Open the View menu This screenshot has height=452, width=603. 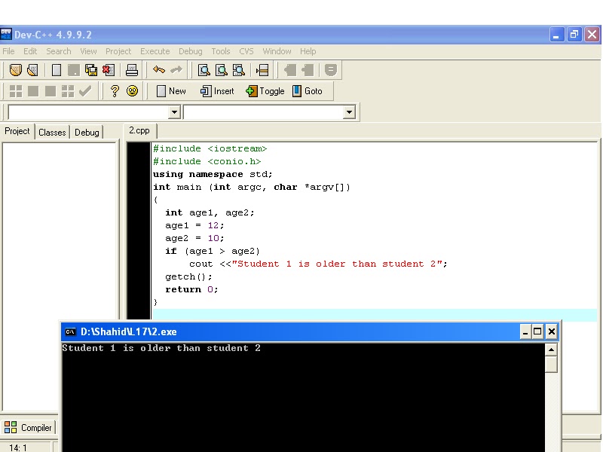[88, 51]
